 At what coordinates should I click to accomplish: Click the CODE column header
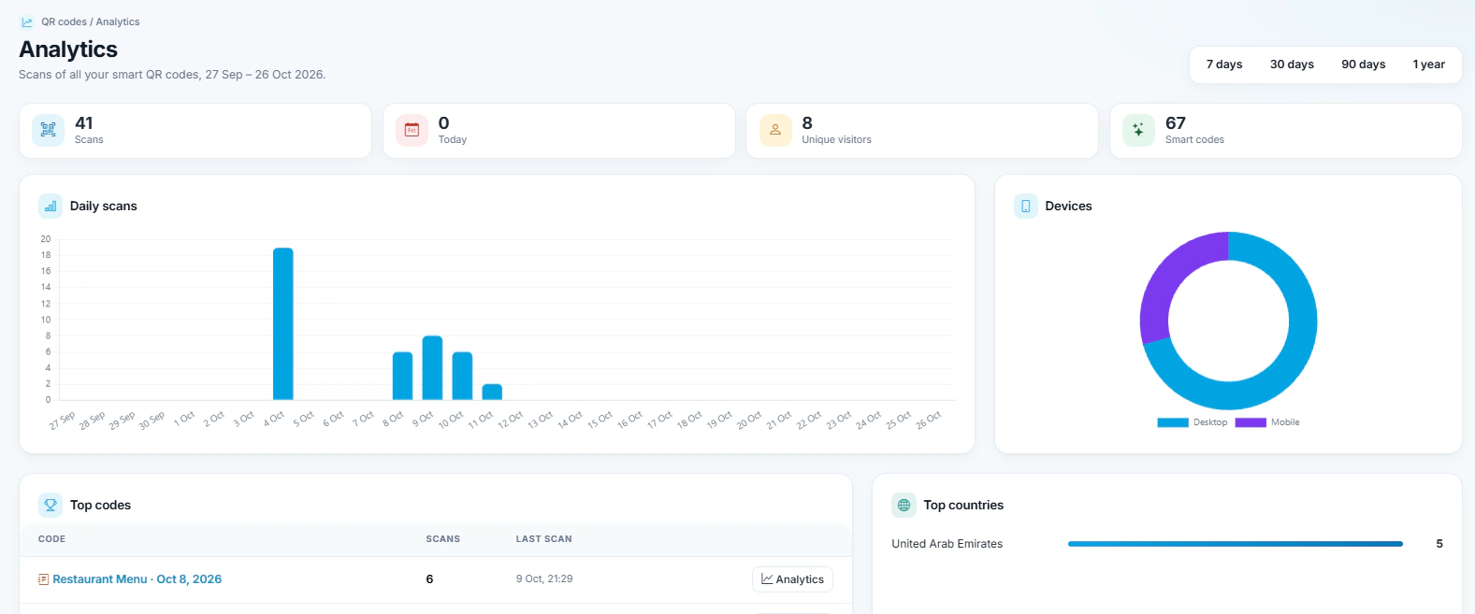(52, 539)
